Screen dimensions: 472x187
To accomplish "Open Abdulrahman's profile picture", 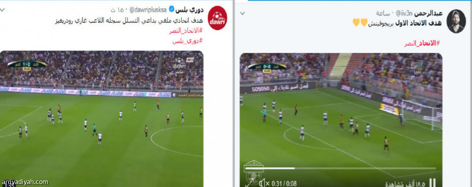I will [x=456, y=21].
